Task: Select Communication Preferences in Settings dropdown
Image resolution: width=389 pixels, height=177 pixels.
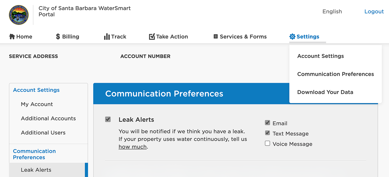Action: [335, 74]
